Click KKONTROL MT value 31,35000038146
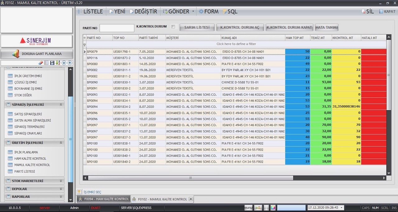 pyautogui.click(x=346, y=107)
